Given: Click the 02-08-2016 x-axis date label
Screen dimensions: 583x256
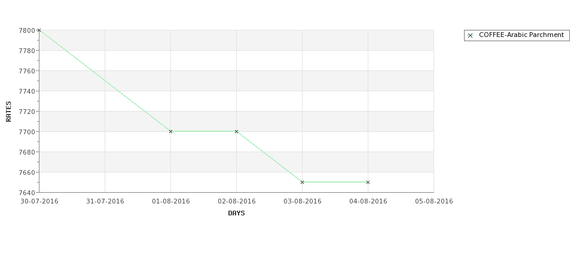Looking at the screenshot, I should point(236,202).
